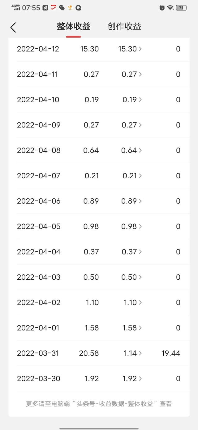Screen dimensions: 198x430
Task: Tap the WeChat notification icon
Action: pyautogui.click(x=62, y=8)
